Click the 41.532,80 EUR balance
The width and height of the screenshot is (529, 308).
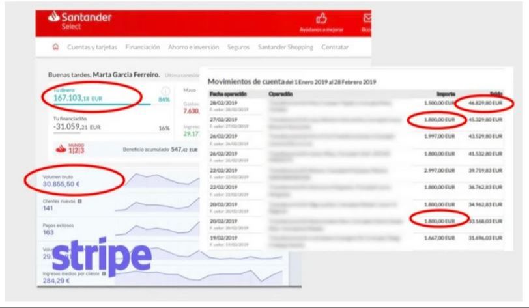click(x=485, y=154)
